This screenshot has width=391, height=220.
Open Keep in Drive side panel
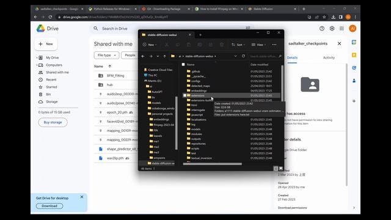(x=354, y=55)
